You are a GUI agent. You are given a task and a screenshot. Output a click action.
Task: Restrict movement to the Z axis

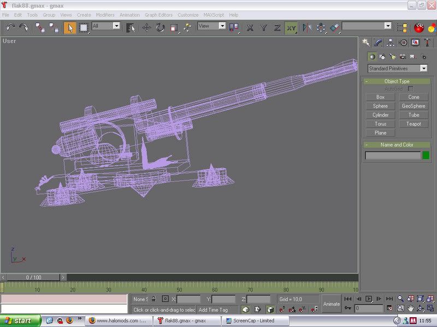coord(277,28)
